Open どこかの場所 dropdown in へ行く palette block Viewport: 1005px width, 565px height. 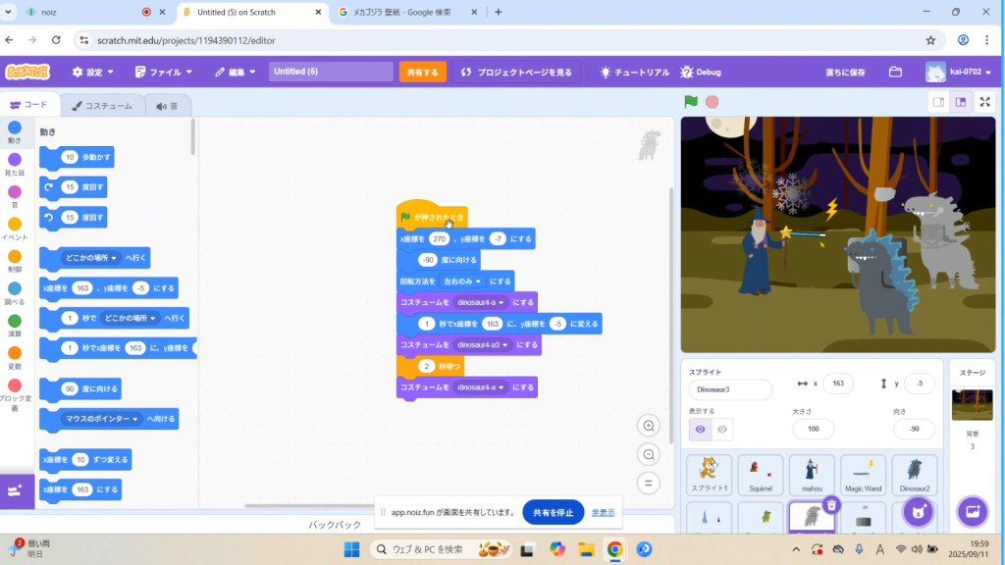coord(91,258)
